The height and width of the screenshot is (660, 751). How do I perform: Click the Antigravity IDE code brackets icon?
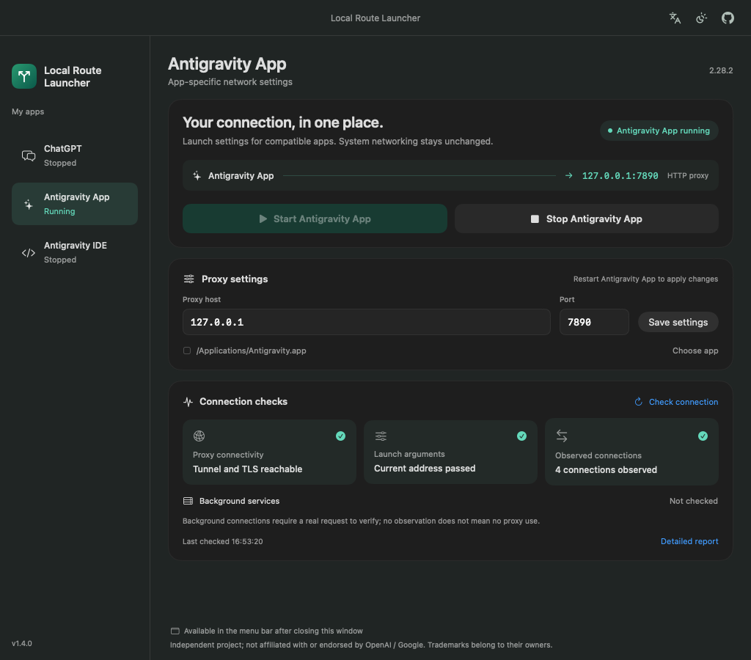click(x=29, y=252)
